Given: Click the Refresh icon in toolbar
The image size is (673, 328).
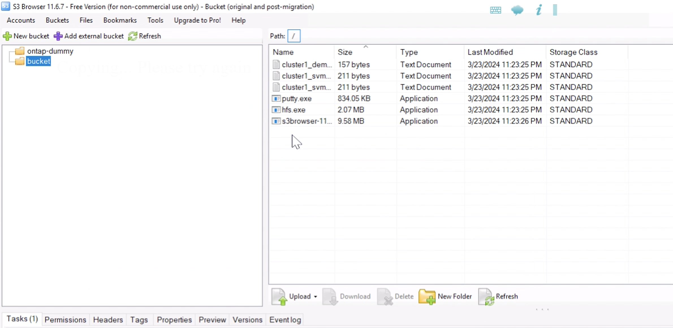Looking at the screenshot, I should tap(132, 36).
